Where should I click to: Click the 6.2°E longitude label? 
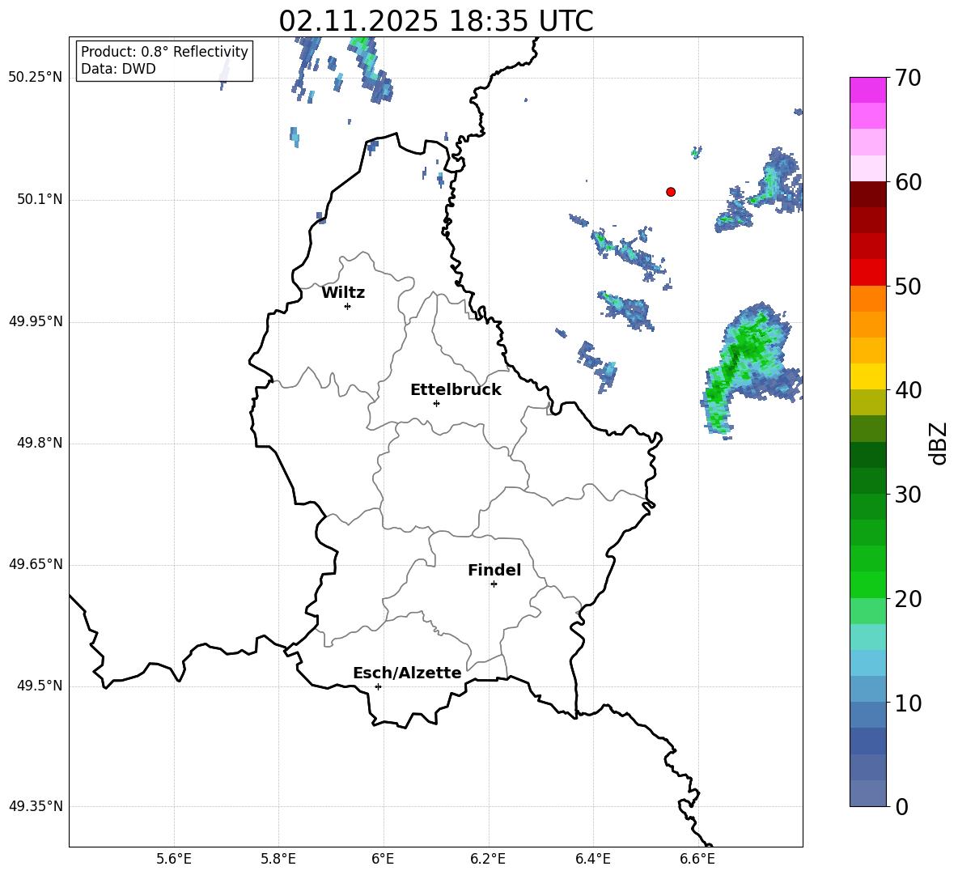coord(488,859)
